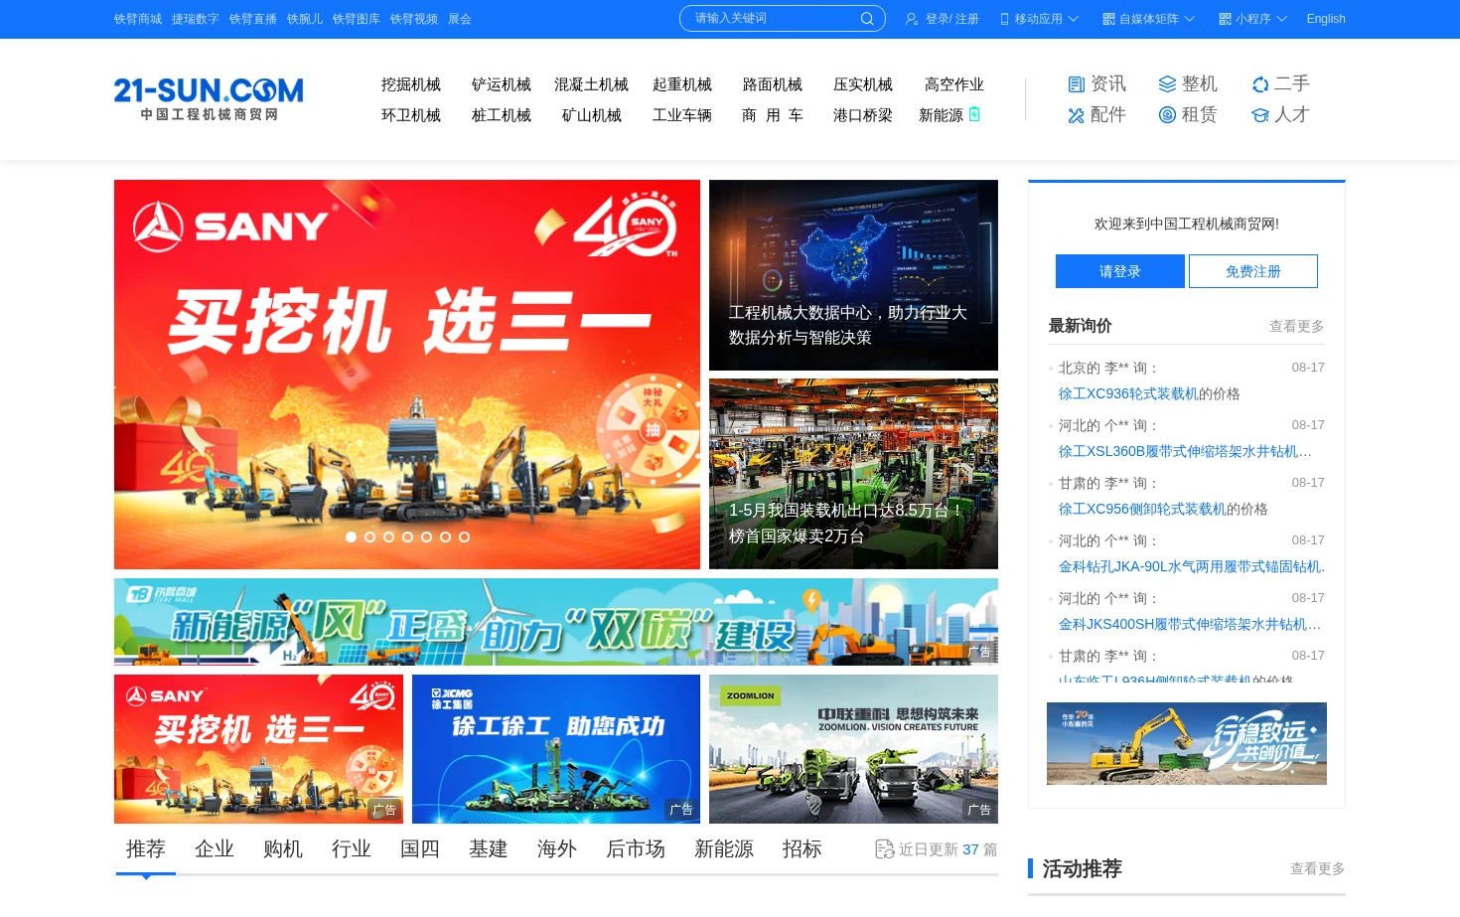This screenshot has width=1460, height=917.
Task: Open the 新能源 content tab
Action: 724,849
